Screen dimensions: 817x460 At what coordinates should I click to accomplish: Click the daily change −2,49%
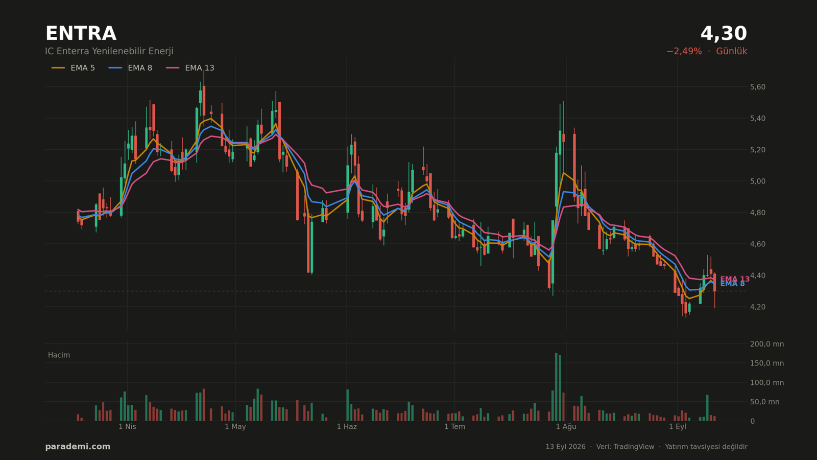(x=684, y=52)
